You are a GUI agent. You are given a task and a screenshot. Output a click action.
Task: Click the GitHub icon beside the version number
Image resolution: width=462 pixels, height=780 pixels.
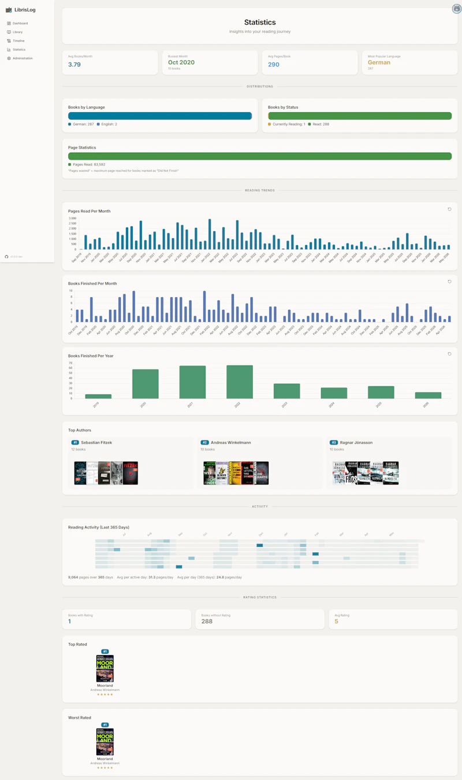(x=6, y=256)
